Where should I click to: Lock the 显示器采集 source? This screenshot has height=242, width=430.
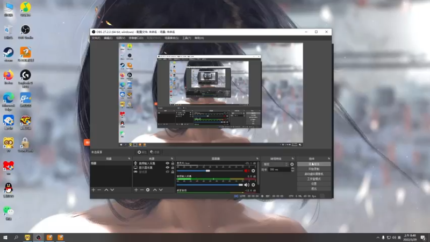173,167
